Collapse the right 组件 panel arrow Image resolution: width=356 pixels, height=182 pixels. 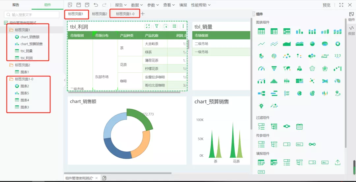coord(254,14)
